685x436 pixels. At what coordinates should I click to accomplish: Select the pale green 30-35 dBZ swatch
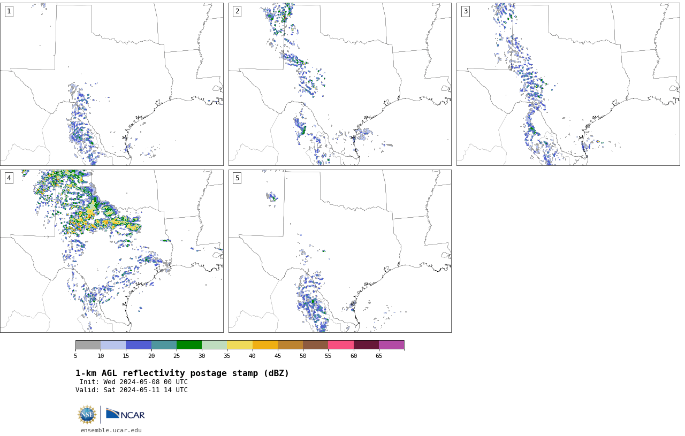point(214,345)
